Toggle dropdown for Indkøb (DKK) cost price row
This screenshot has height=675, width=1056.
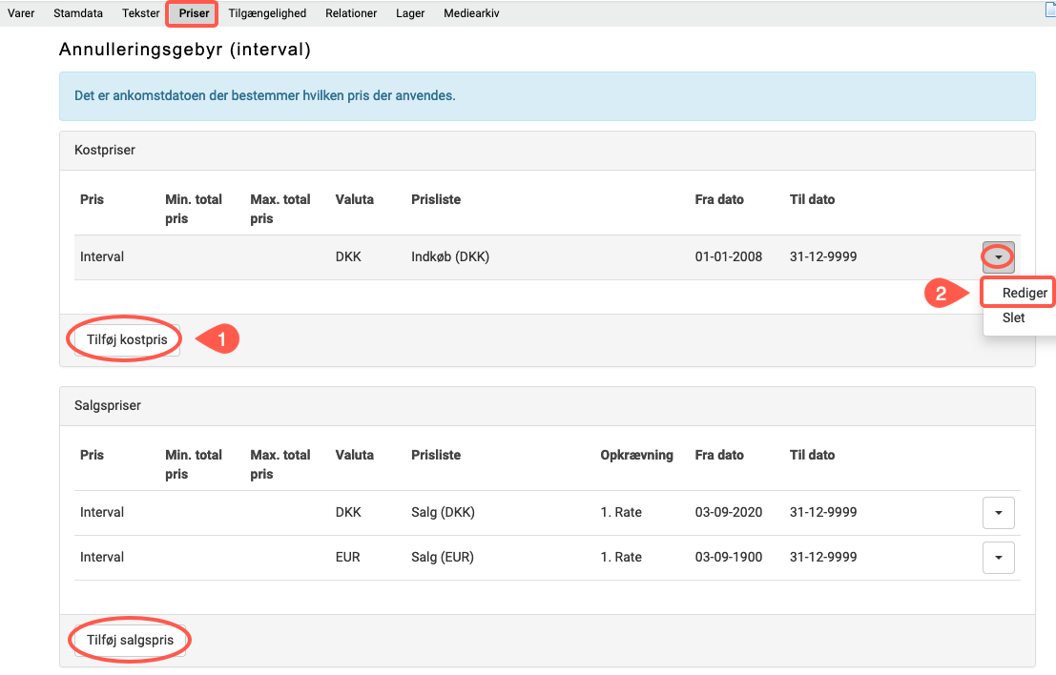pos(998,257)
